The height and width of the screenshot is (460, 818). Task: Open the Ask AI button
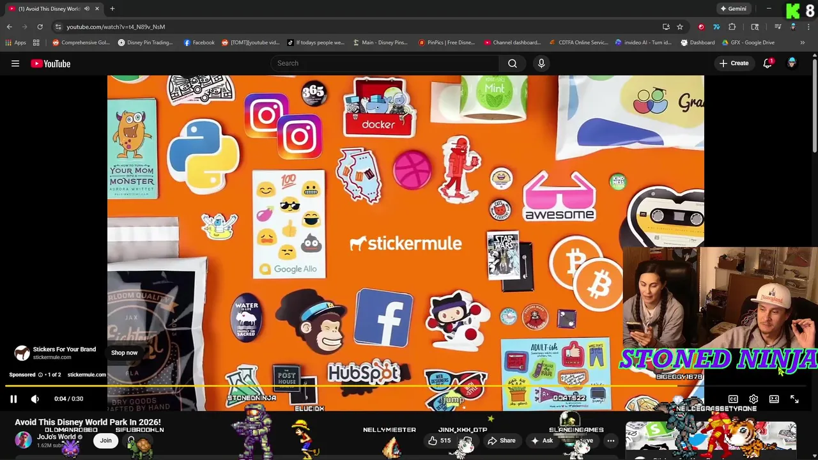click(542, 440)
